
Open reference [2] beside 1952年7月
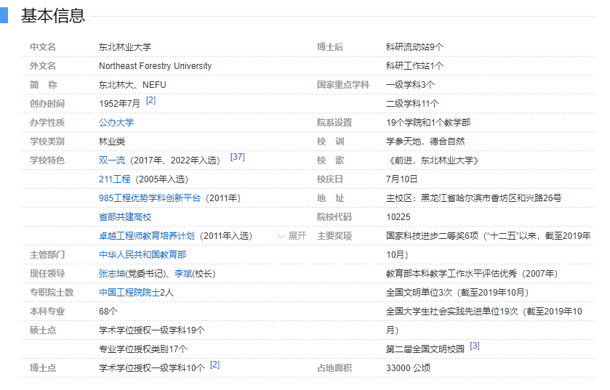[151, 100]
